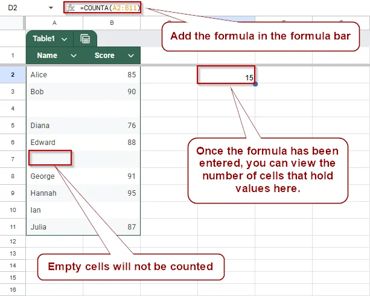Viewport: 370px width, 296px height.
Task: Select column A header
Action: (x=54, y=23)
